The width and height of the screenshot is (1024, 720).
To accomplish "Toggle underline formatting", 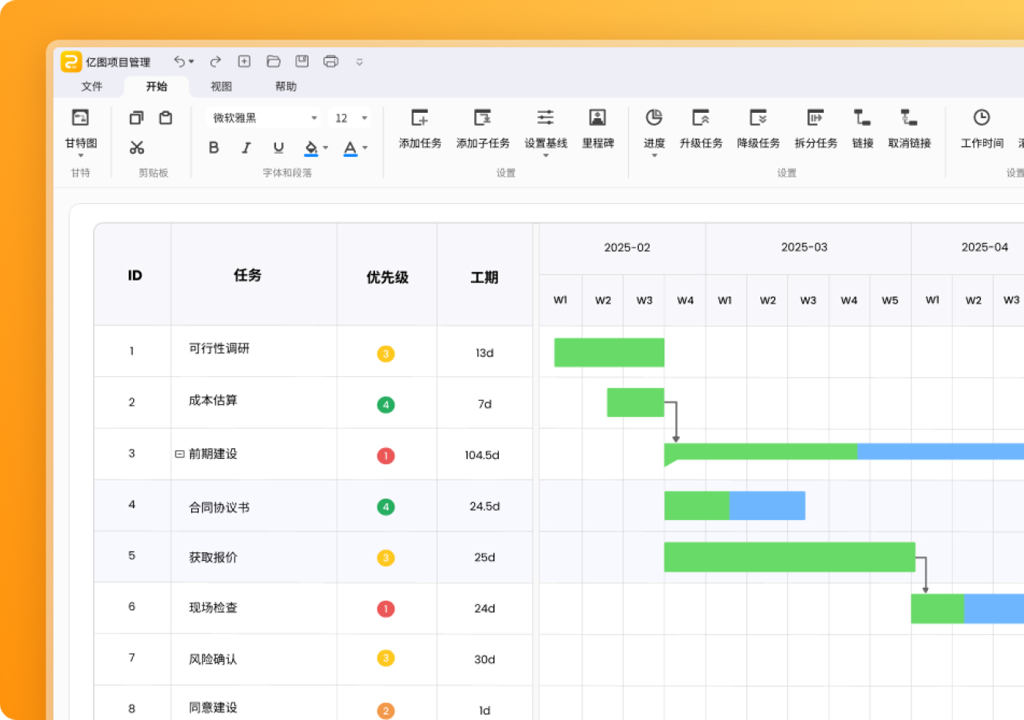I will [278, 148].
